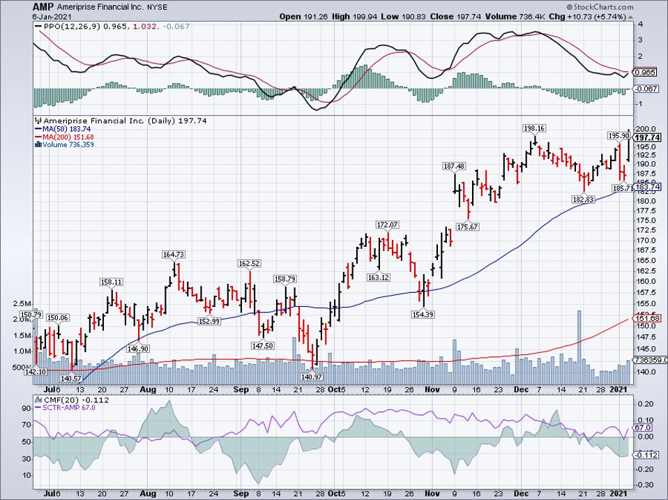Click the Open 191.26 value
The height and width of the screenshot is (500, 668).
[303, 17]
